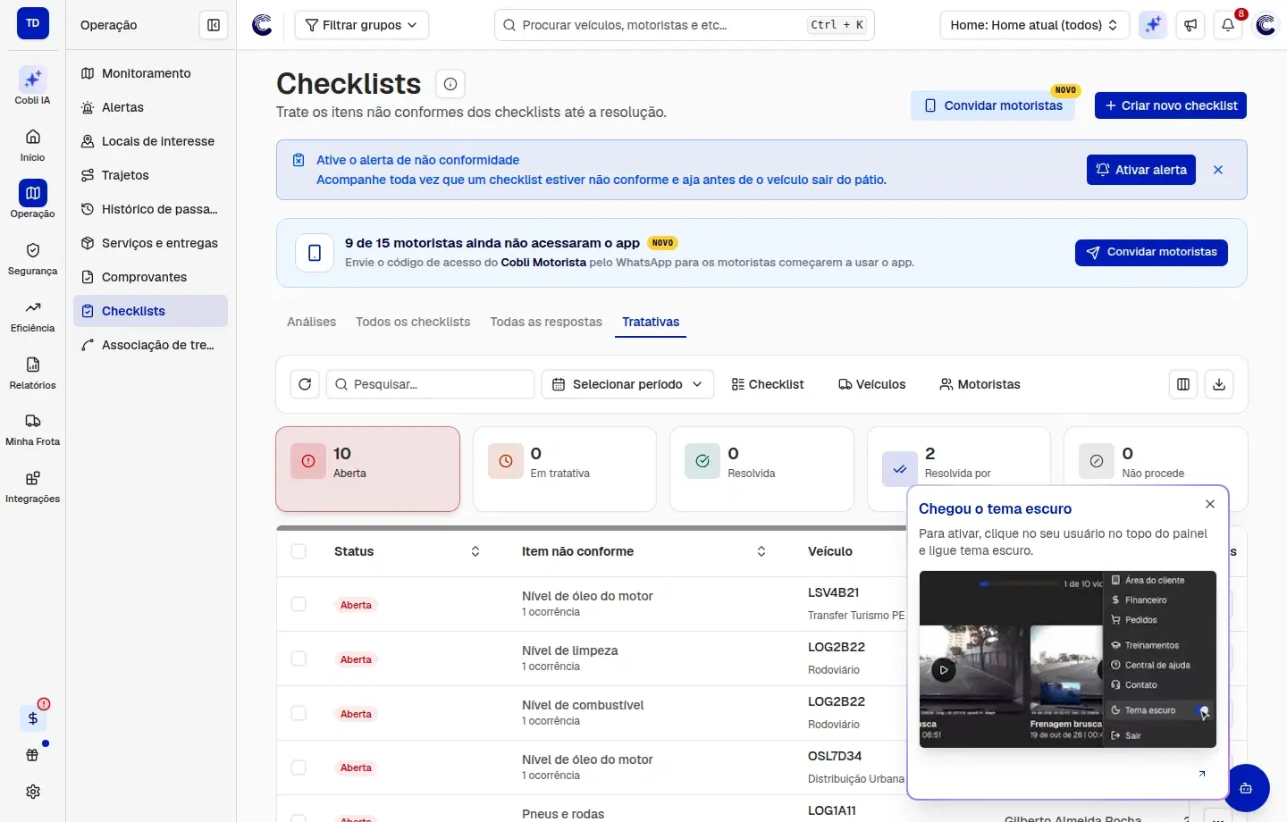The width and height of the screenshot is (1287, 822).
Task: Collapse the Operação side panel
Action: tap(214, 25)
